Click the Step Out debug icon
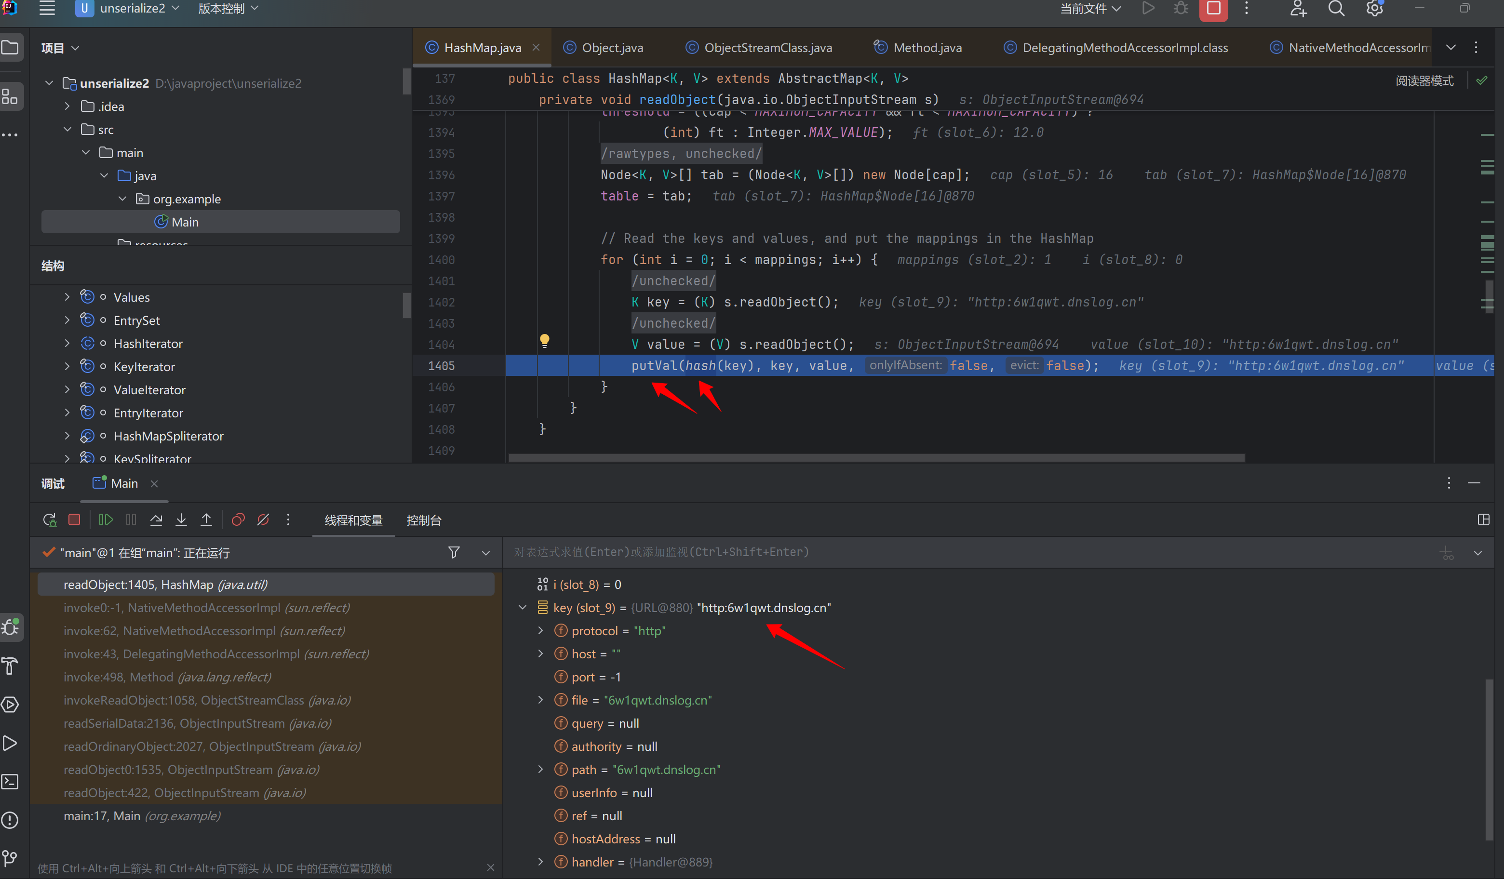This screenshot has height=879, width=1504. [206, 520]
